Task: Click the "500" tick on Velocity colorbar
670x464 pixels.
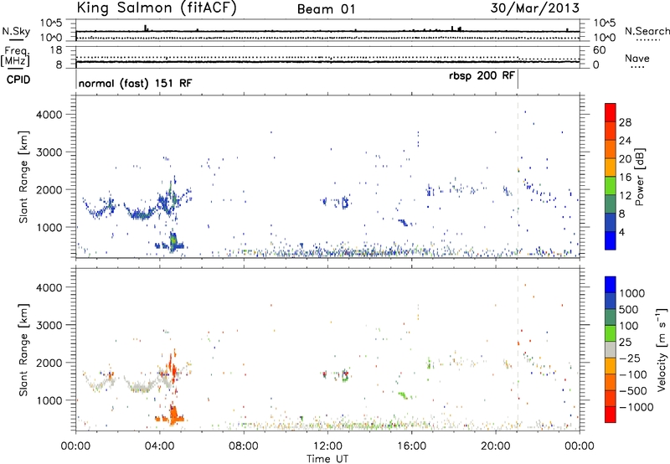Action: (629, 309)
